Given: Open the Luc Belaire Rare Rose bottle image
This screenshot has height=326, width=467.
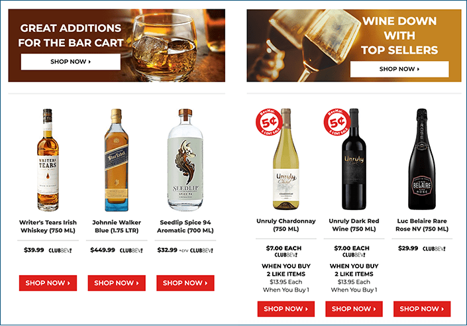Looking at the screenshot, I should coord(422,159).
